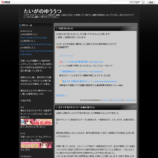The image size is (158, 158).
Task: Click the blog title たいがのゆううつ
Action: click(43, 11)
